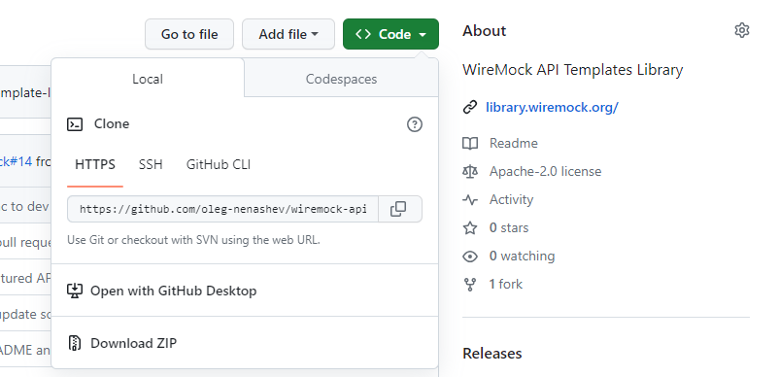Click the 'Use Git or checkout with SVN' text
The image size is (779, 377).
click(x=193, y=240)
